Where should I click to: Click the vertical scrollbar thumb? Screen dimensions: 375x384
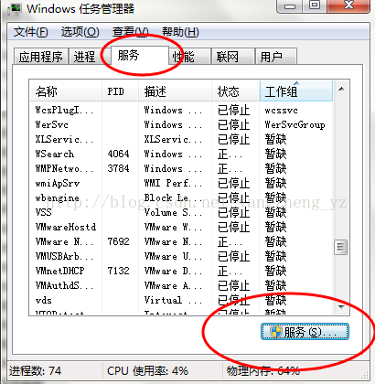[x=340, y=247]
